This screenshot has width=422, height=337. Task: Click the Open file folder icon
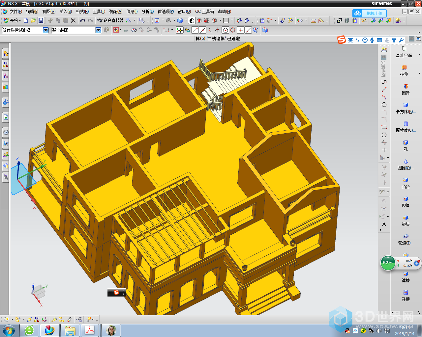tap(33, 20)
